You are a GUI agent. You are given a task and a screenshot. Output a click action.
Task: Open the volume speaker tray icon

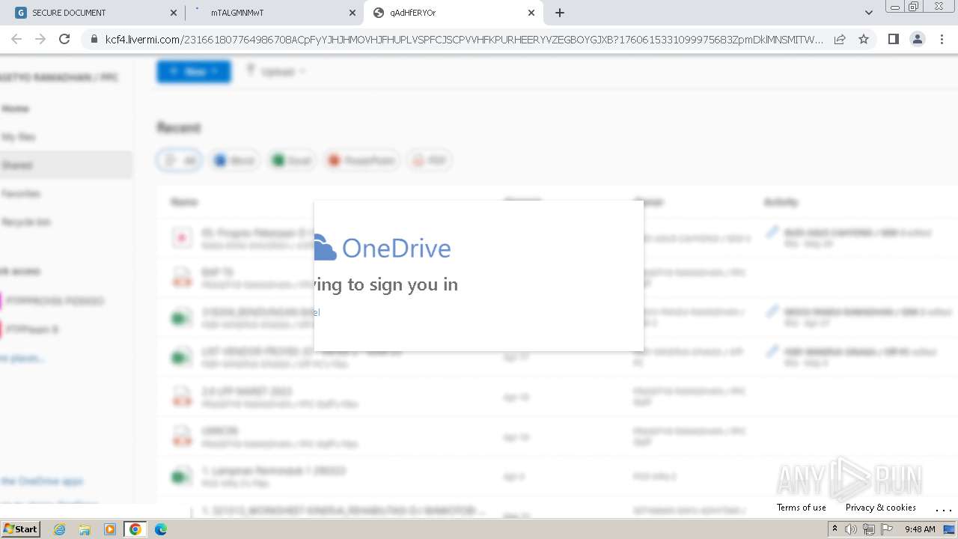pos(851,529)
